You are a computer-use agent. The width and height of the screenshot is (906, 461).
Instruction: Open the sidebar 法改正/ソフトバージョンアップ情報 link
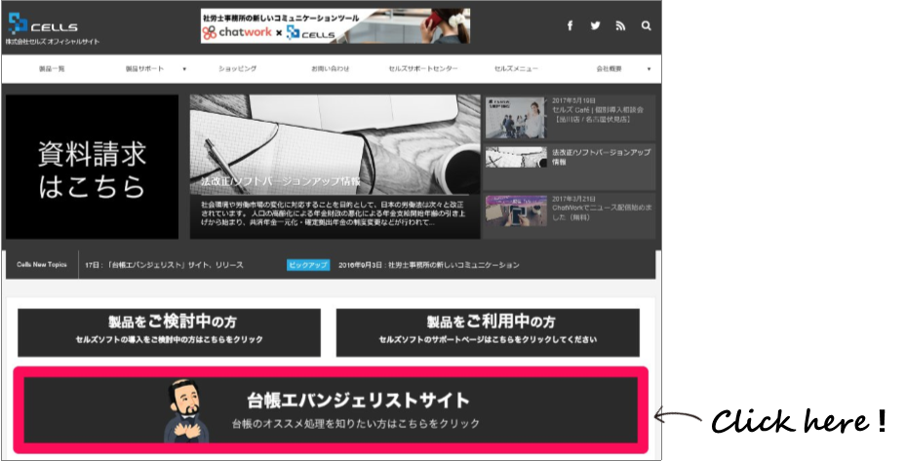601,157
